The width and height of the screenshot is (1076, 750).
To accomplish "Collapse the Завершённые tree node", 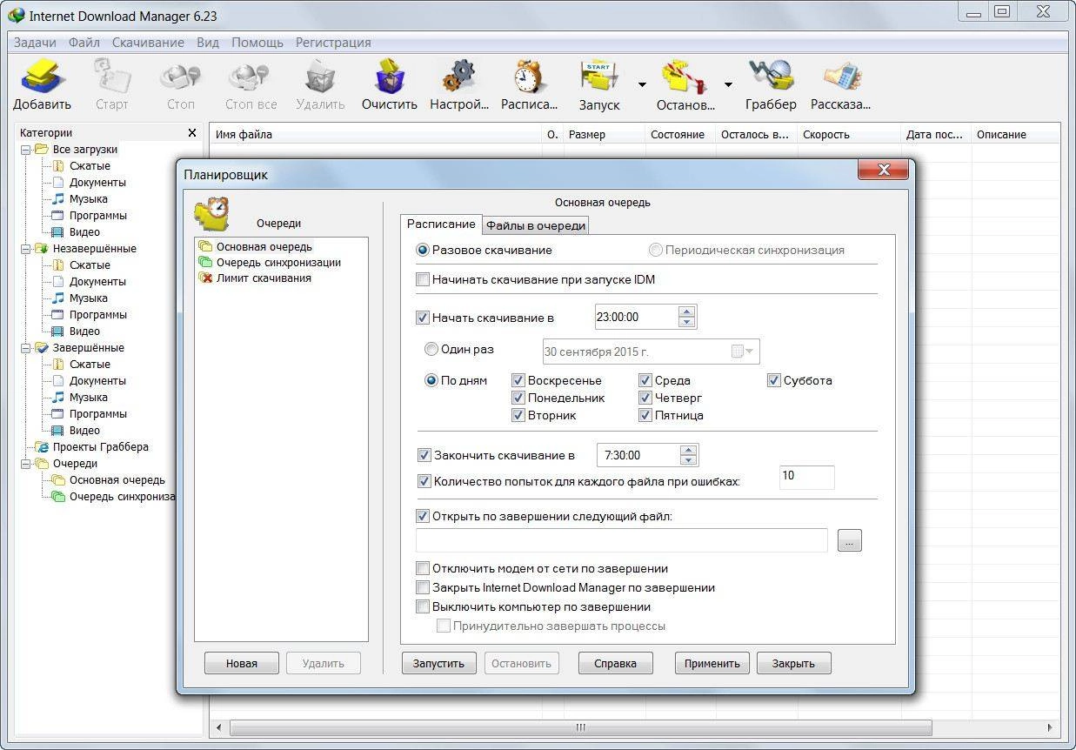I will pos(26,348).
